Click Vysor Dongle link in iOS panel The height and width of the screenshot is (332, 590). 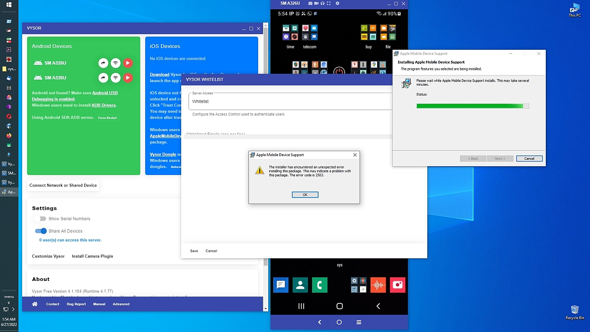point(163,155)
